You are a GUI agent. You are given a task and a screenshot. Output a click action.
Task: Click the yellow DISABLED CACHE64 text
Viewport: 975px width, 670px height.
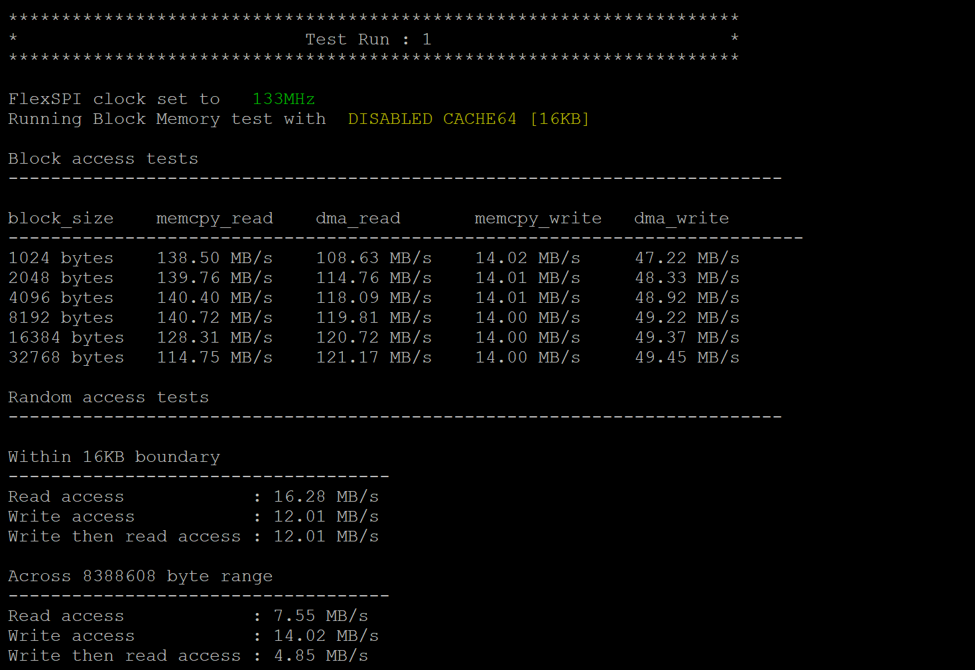click(432, 119)
